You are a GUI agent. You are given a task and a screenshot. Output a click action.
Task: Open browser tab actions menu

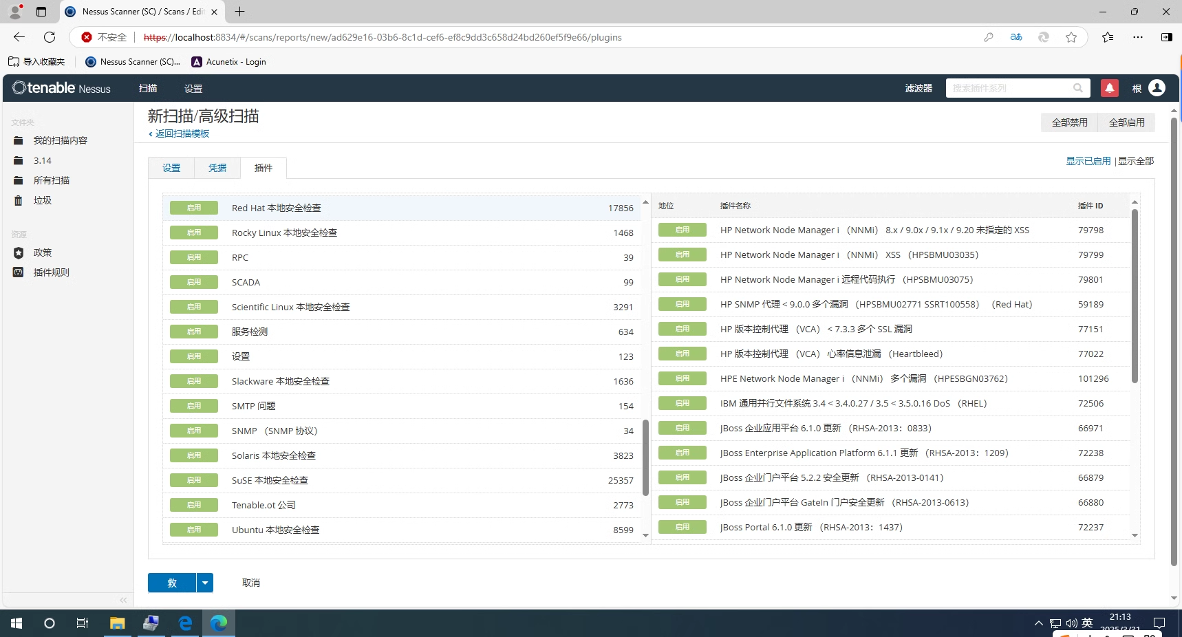pos(41,12)
